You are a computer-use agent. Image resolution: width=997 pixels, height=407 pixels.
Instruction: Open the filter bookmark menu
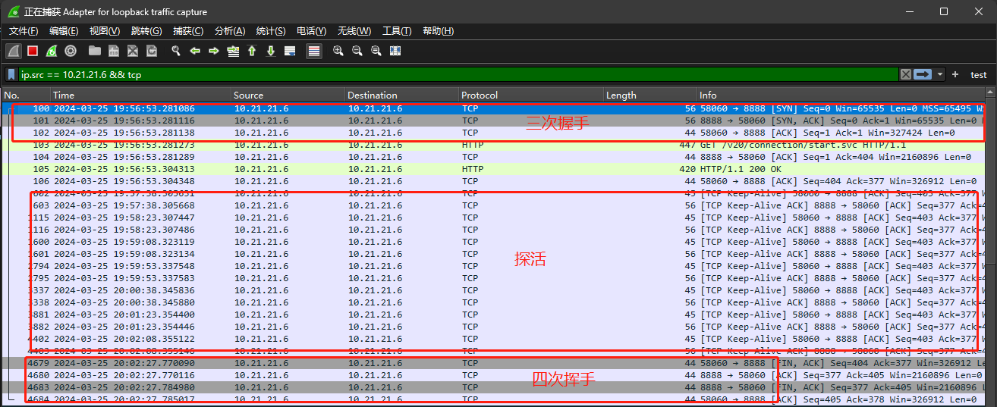pyautogui.click(x=12, y=74)
